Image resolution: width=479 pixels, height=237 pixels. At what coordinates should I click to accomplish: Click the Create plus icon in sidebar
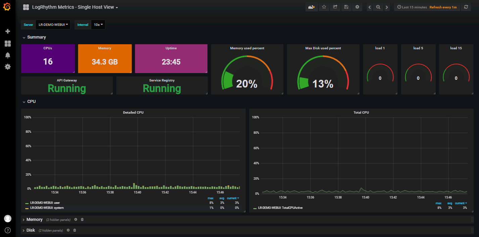point(7,31)
